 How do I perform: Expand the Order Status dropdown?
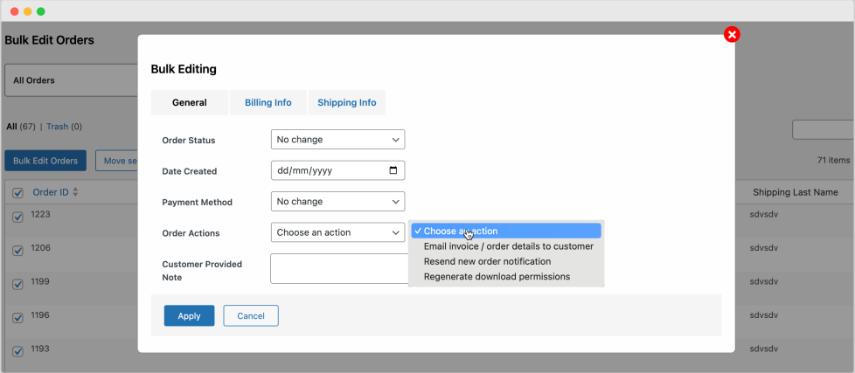337,140
